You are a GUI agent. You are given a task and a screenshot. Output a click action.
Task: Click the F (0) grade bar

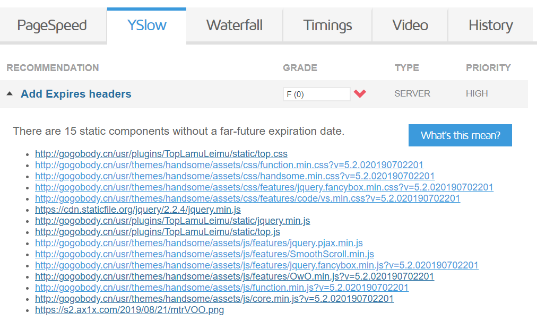316,94
